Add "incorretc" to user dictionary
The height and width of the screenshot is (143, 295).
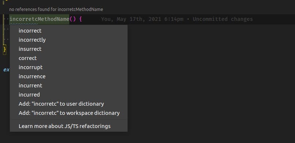(x=69, y=104)
